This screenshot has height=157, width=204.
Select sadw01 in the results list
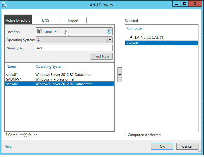tap(59, 75)
